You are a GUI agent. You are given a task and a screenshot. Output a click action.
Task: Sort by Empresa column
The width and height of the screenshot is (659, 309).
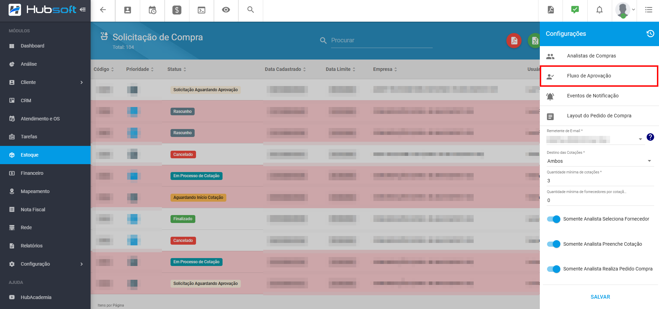[385, 69]
